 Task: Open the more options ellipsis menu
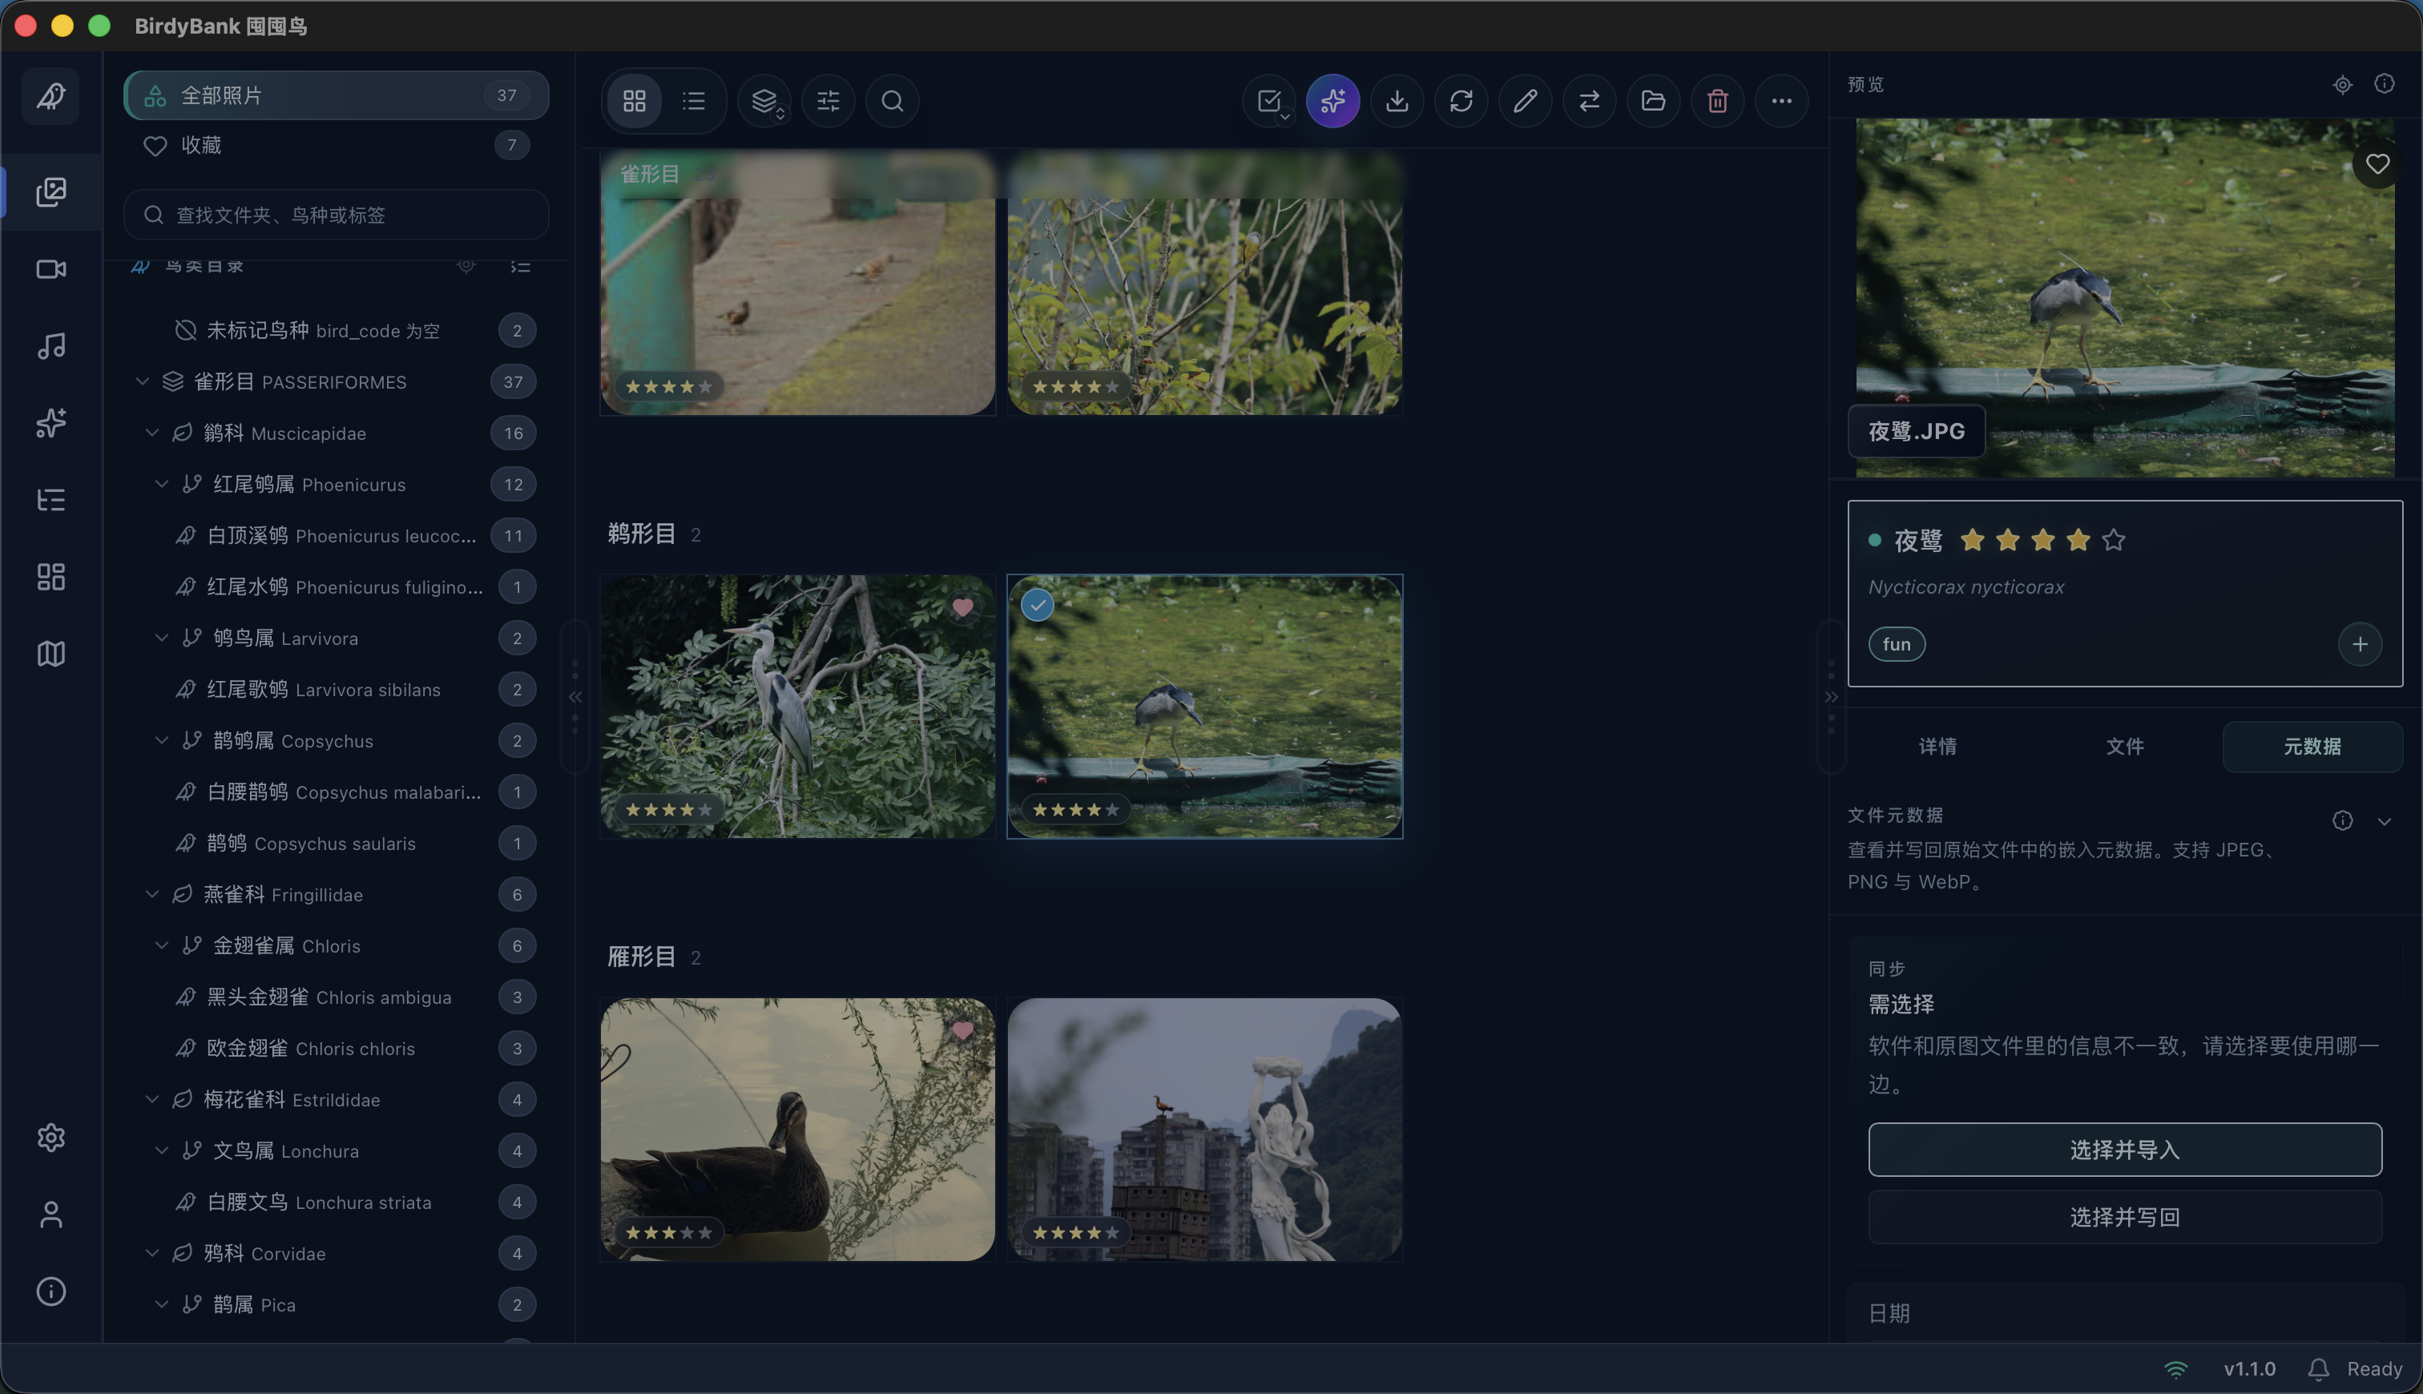[1781, 100]
